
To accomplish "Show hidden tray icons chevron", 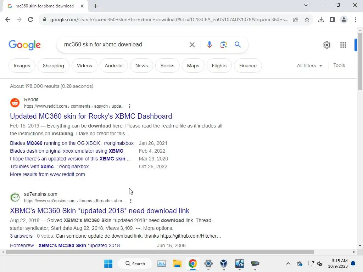I will point(288,263).
